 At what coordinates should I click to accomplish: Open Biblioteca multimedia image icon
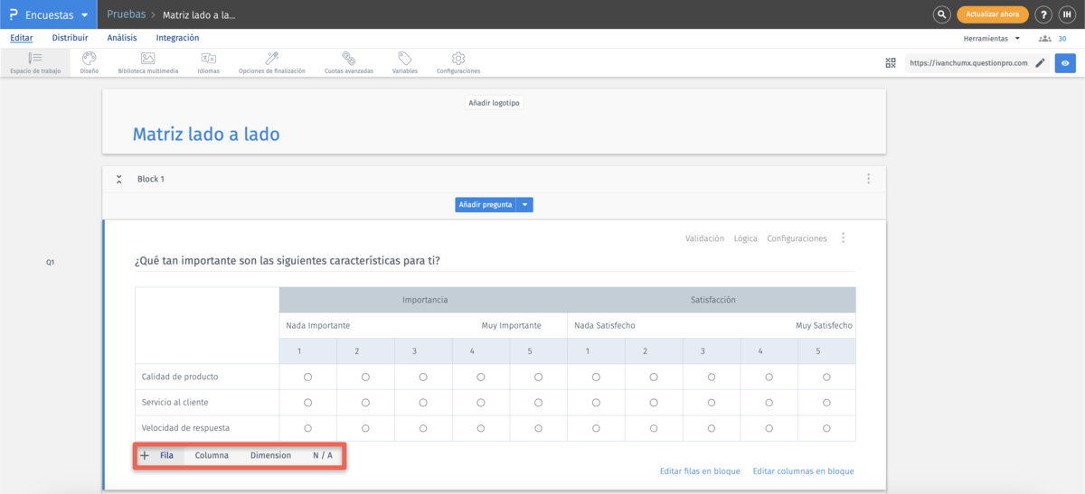pos(148,59)
